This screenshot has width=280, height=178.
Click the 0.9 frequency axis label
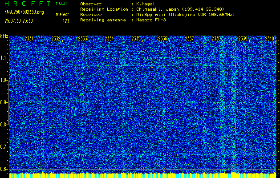pos(3,102)
